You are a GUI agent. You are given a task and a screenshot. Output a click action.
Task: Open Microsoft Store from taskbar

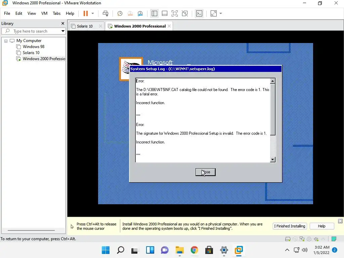coord(209,250)
